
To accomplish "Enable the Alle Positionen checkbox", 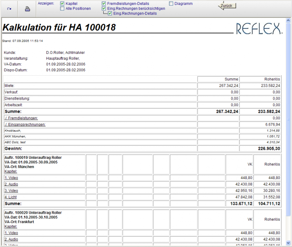I will point(62,8).
